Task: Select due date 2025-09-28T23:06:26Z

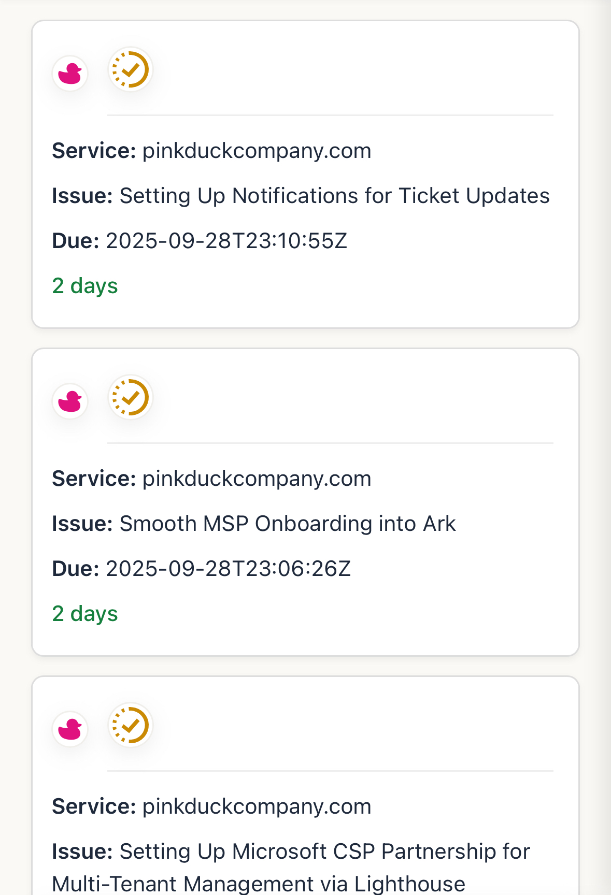Action: pyautogui.click(x=228, y=569)
